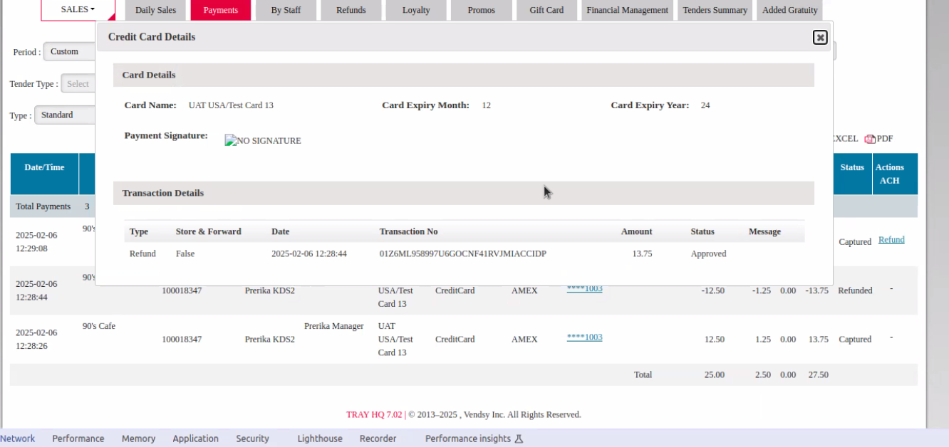Click the Prerika Manager cell
Screen dimensions: 949x447
pyautogui.click(x=333, y=326)
